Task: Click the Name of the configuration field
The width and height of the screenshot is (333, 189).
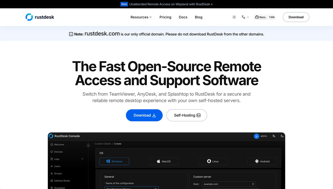Action: pos(131,188)
